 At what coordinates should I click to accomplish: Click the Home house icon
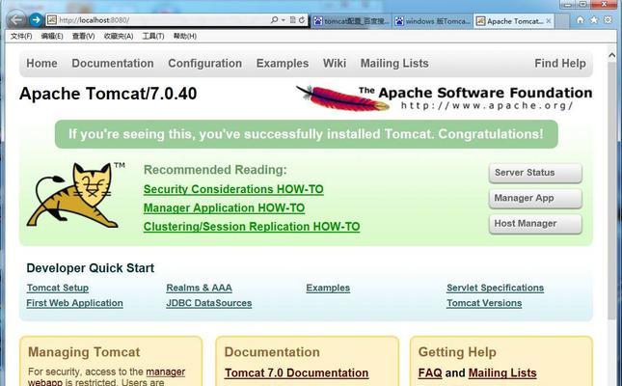(x=580, y=20)
